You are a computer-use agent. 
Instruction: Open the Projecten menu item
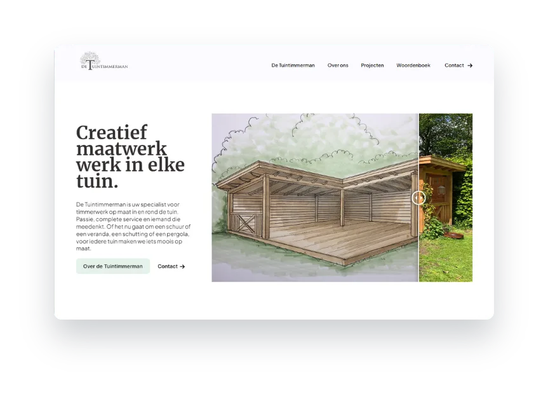point(372,65)
